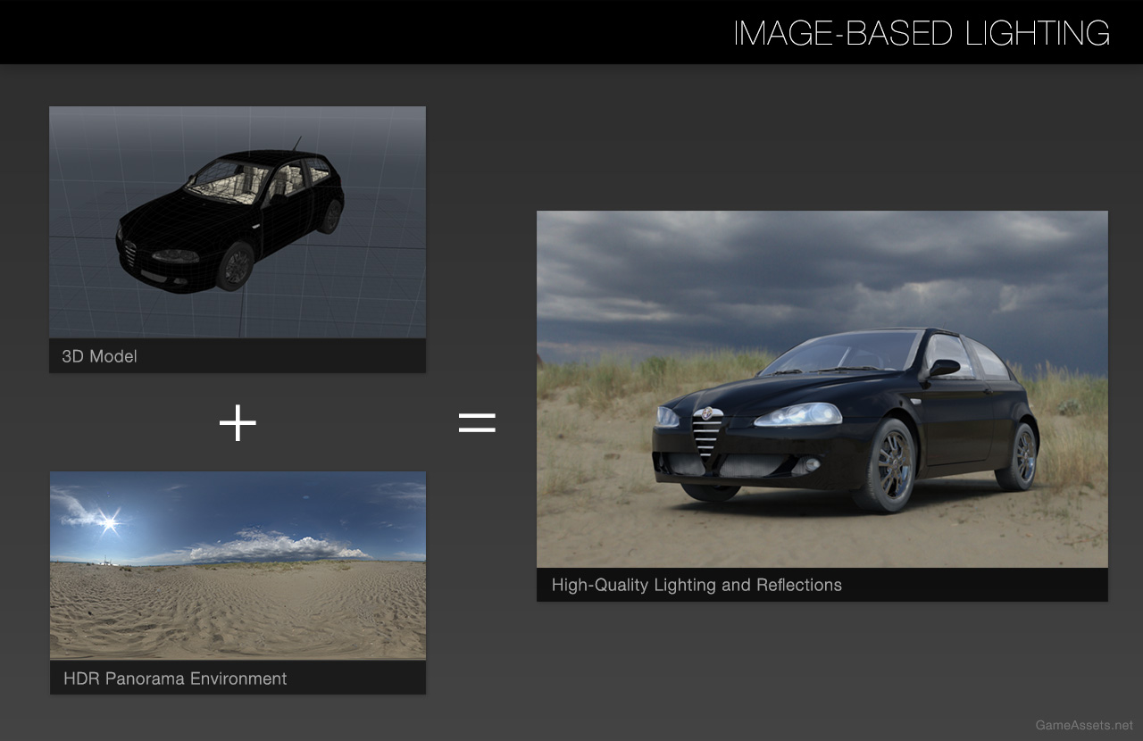1143x741 pixels.
Task: Click the "3D Model" caption
Action: click(99, 356)
